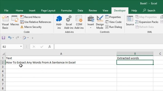This screenshot has height=91, width=163.
Task: Open COM Add-ins dialog
Action: pyautogui.click(x=79, y=22)
